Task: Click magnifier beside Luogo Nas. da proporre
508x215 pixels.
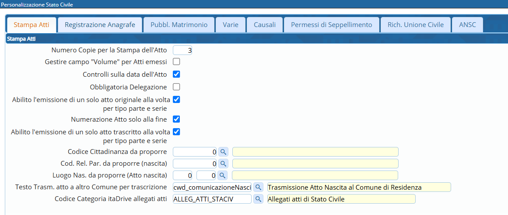Action: (x=223, y=175)
